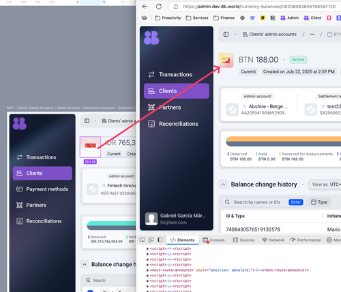
Task: Focus the Search field in design mockup
Action: [109, 280]
